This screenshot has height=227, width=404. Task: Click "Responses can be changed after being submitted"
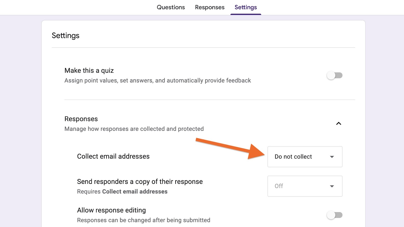[143, 220]
